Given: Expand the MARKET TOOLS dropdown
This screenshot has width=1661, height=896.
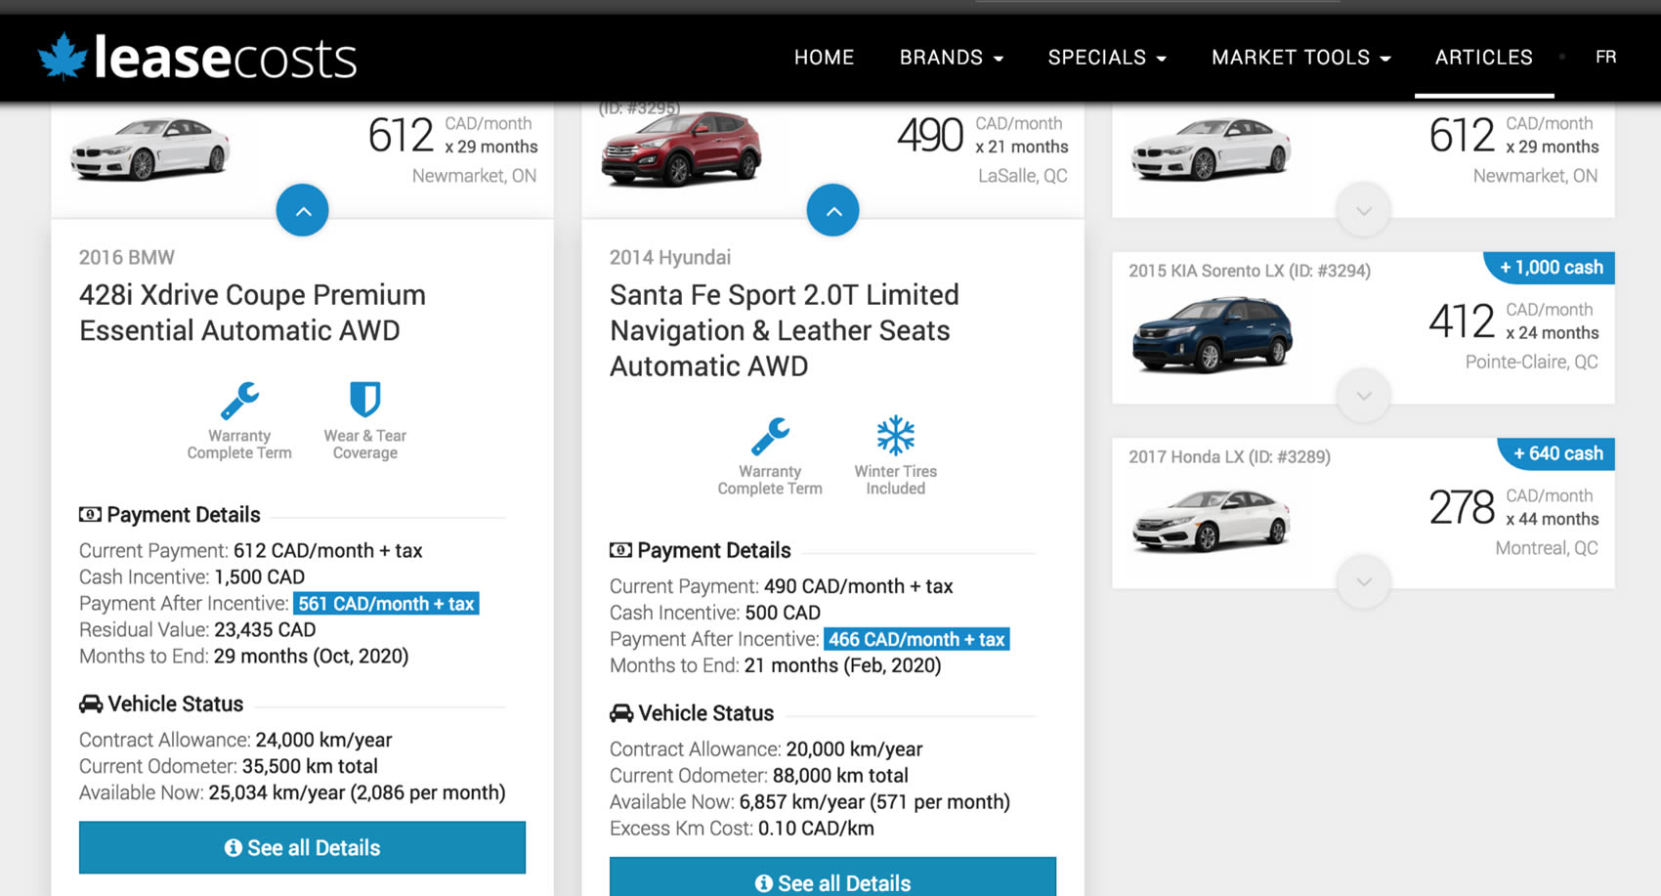Looking at the screenshot, I should coord(1300,58).
